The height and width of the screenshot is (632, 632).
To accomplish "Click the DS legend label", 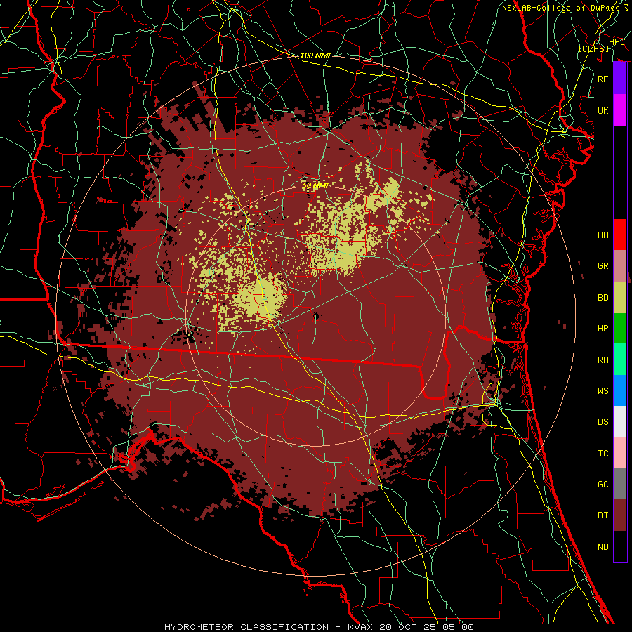I will pyautogui.click(x=603, y=422).
